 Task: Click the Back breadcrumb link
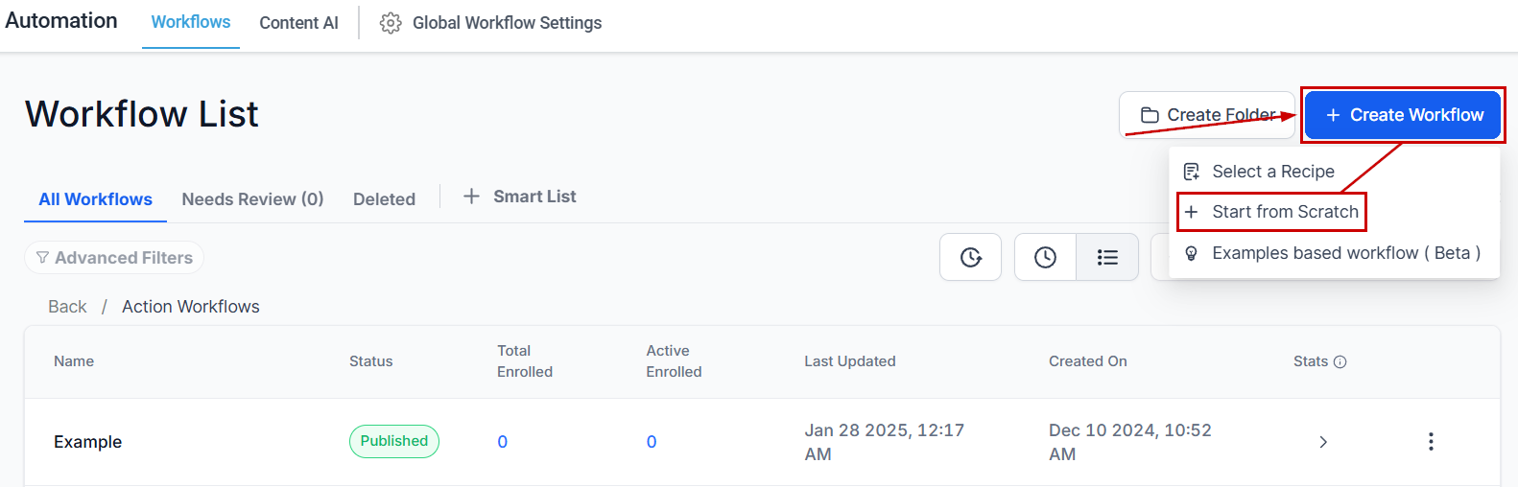tap(67, 307)
